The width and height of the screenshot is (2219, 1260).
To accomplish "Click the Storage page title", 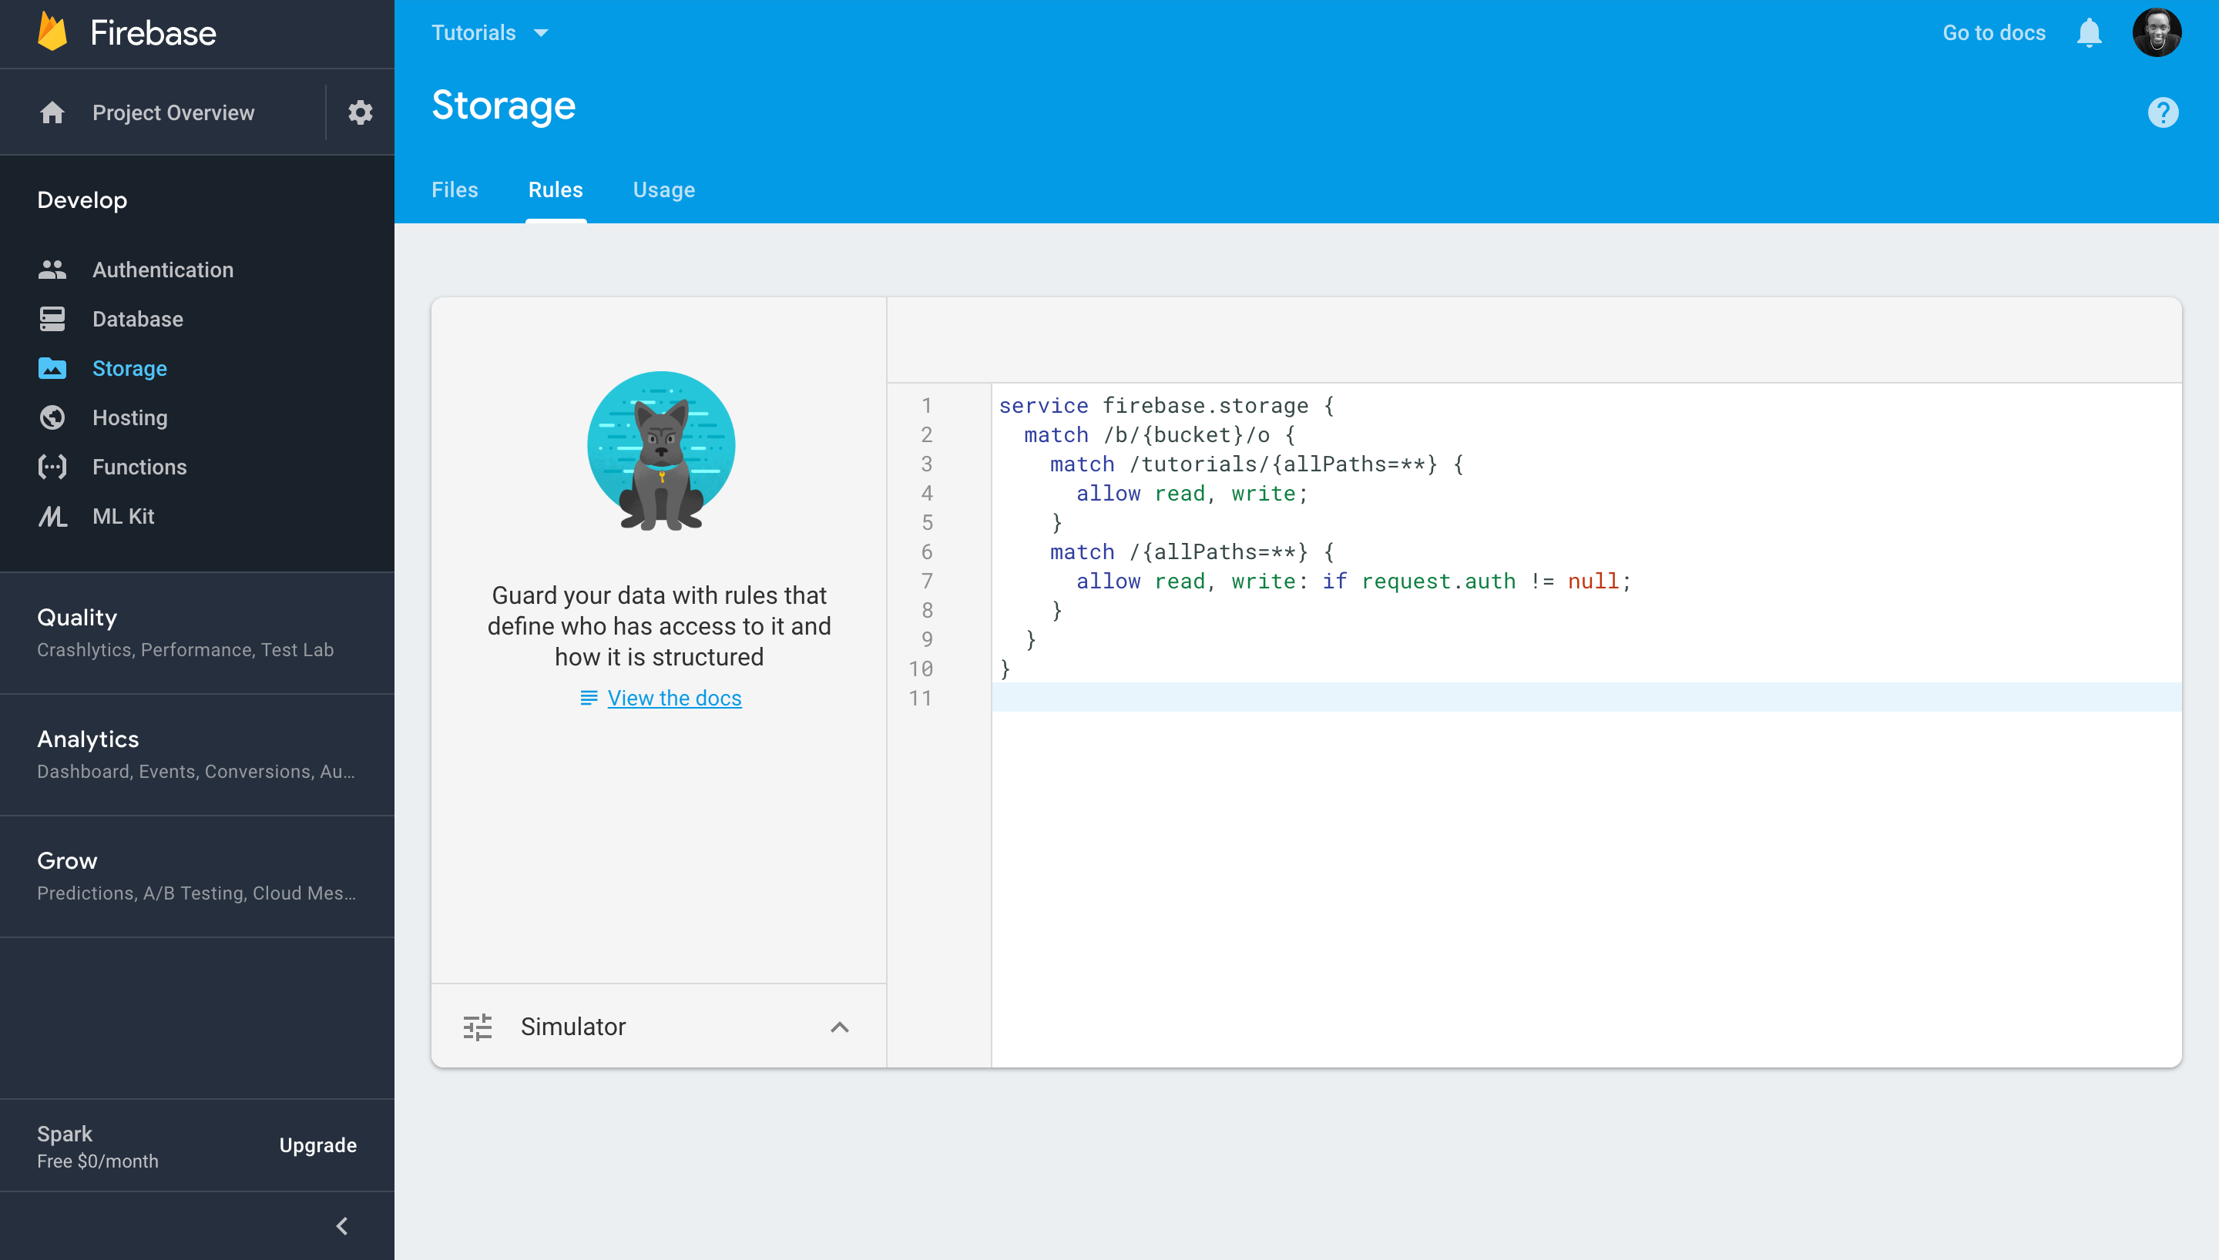I will (504, 106).
